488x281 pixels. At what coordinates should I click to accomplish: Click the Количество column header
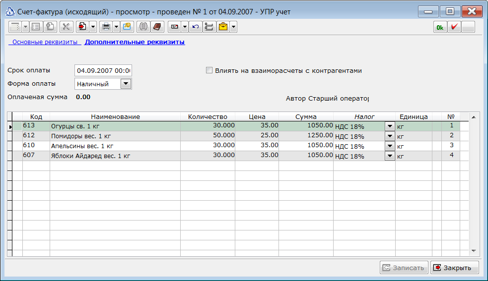pos(208,116)
